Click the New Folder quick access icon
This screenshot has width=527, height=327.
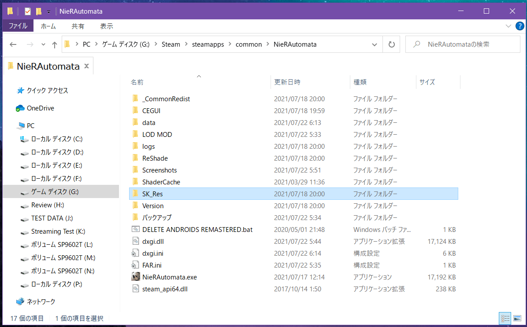pyautogui.click(x=39, y=11)
